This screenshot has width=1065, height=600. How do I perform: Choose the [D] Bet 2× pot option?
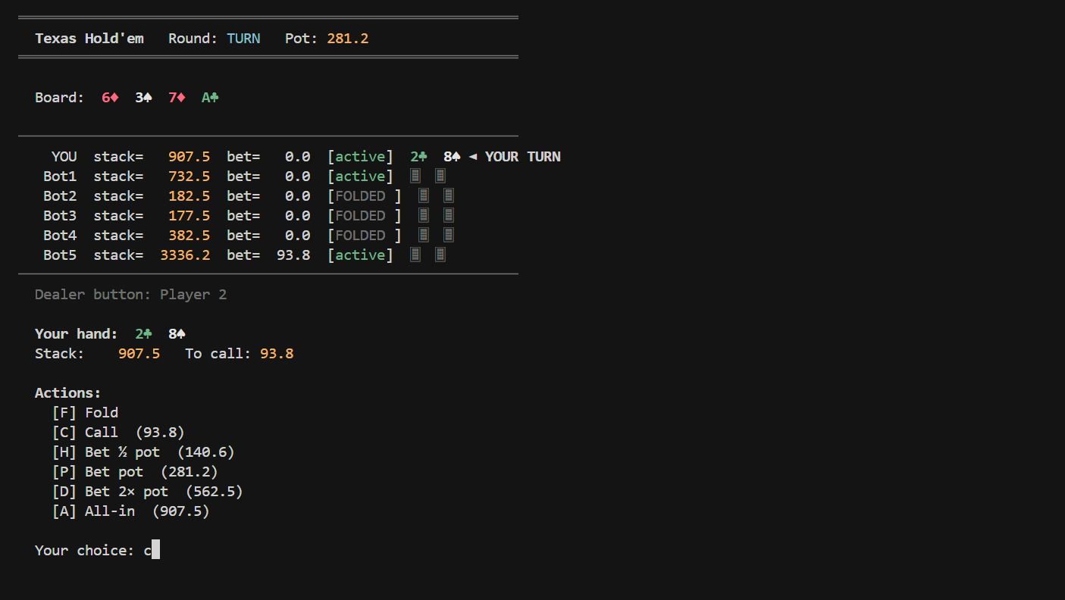[147, 492]
